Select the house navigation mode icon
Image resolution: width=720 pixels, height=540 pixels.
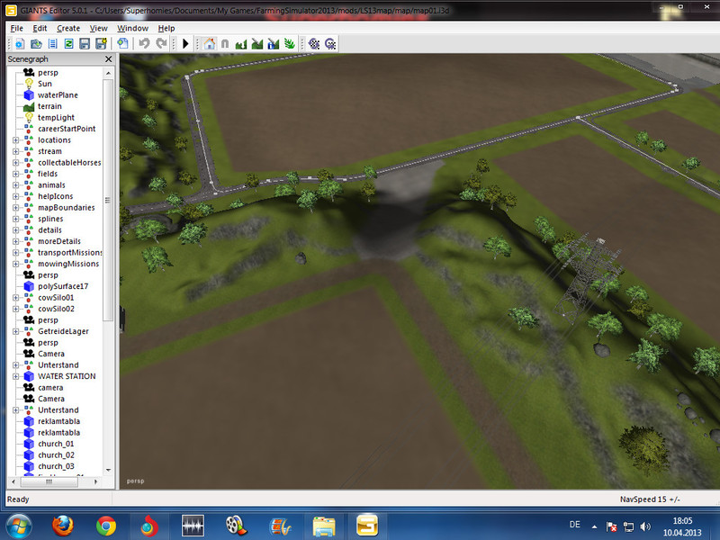pyautogui.click(x=210, y=44)
